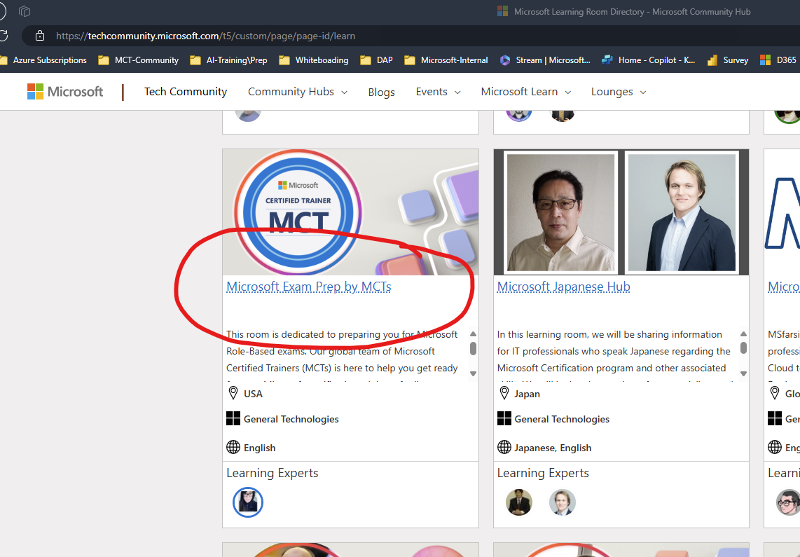Open the Stream | Microsoft bookmark
The image size is (800, 557).
click(545, 60)
